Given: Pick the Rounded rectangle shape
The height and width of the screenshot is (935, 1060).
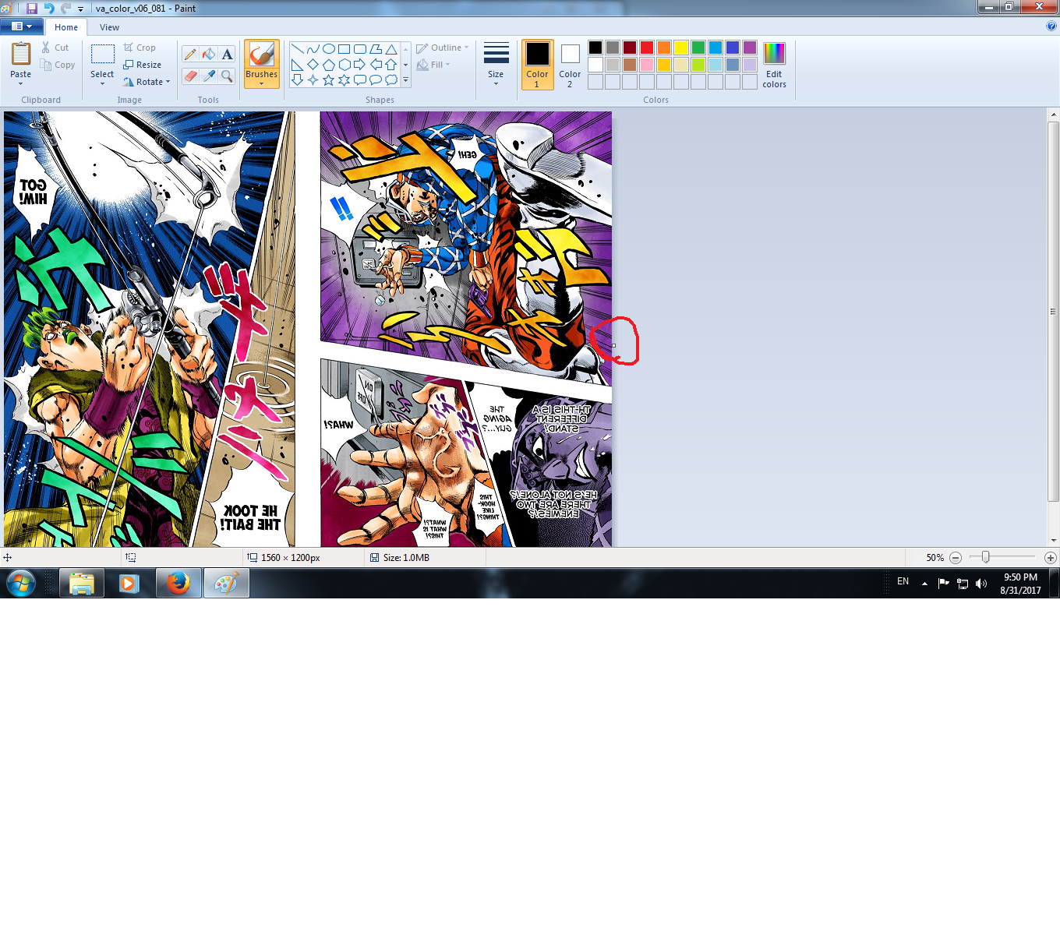Looking at the screenshot, I should pos(359,49).
